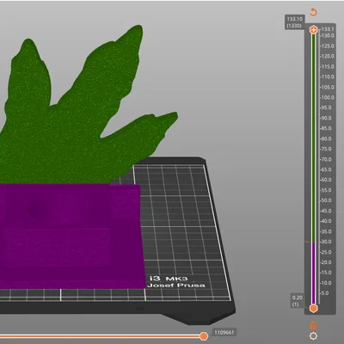
Task: Click the purple section of the vertical layer slider
Action: tap(313, 273)
